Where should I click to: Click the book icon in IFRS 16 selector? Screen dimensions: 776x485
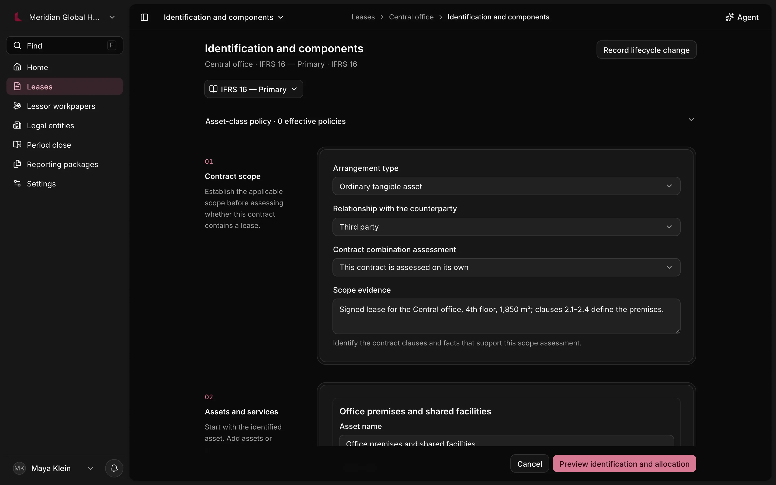213,89
